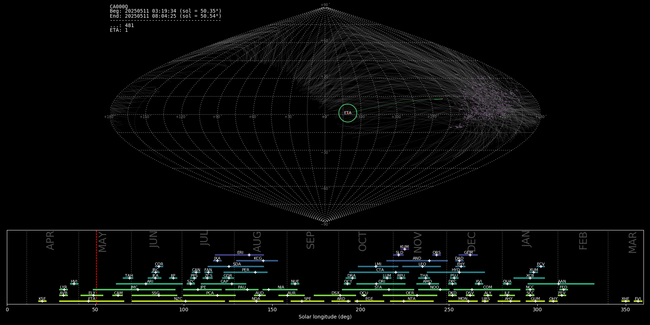Click the CAP shower label
Screen dimensions: 650x325
pyautogui.click(x=224, y=282)
